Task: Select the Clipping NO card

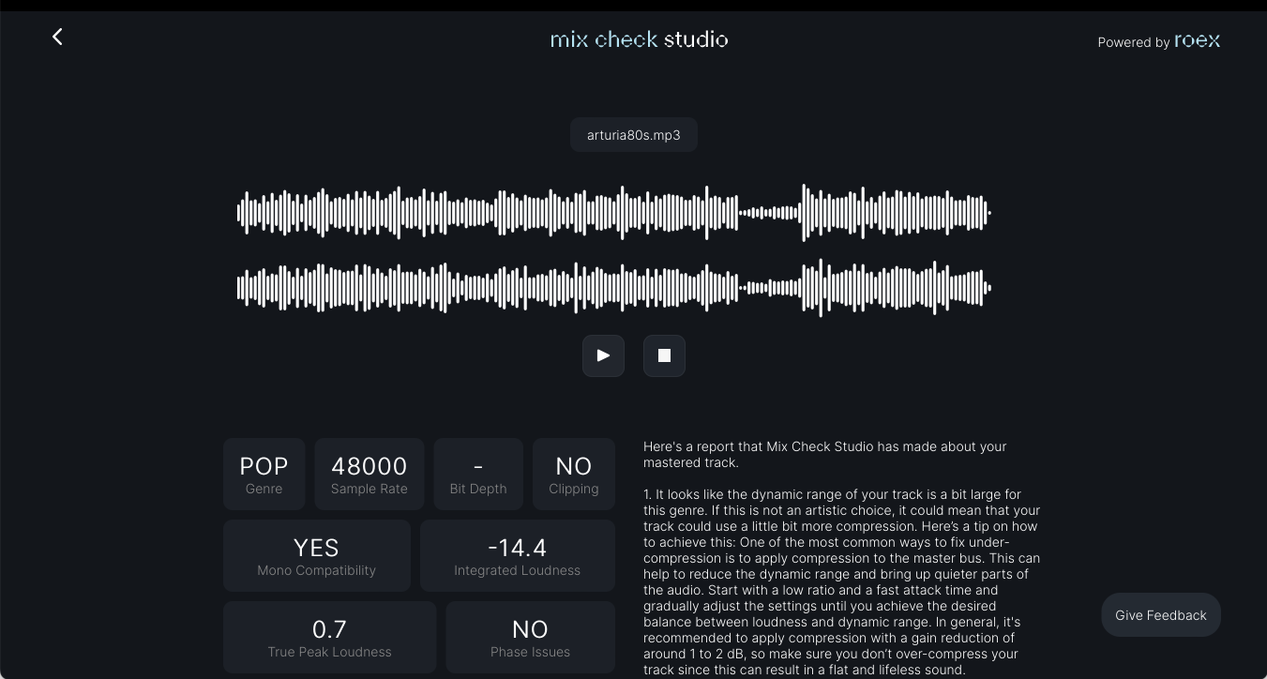Action: (574, 475)
